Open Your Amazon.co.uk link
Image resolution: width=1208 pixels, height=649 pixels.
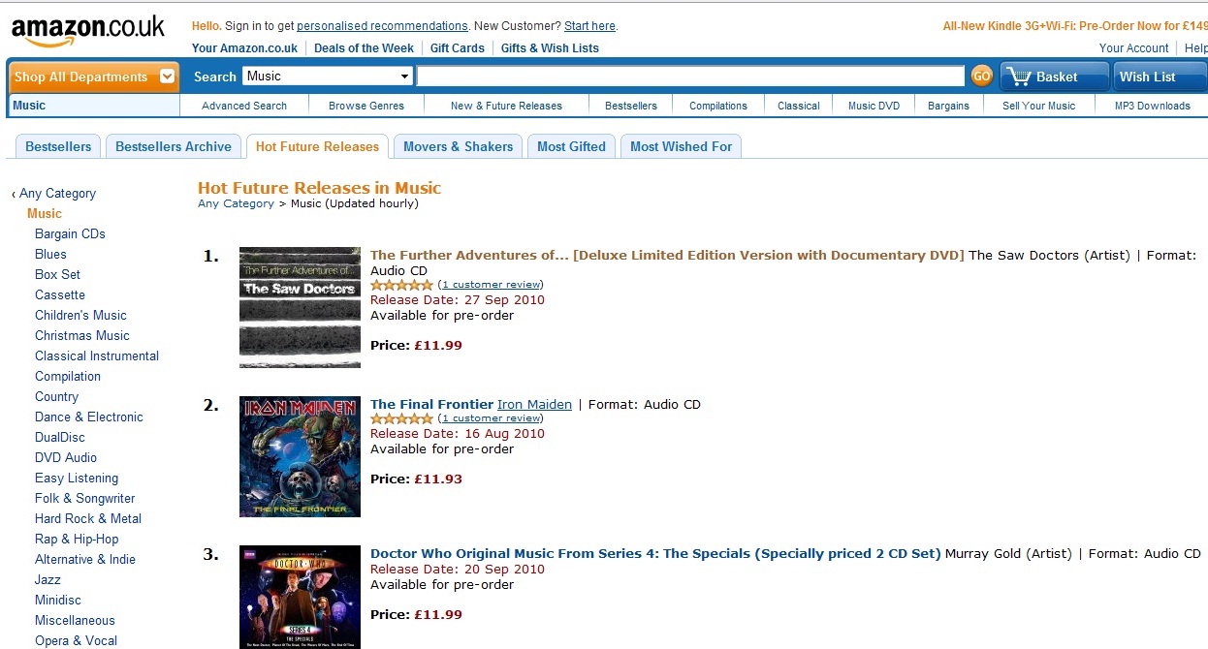tap(244, 47)
